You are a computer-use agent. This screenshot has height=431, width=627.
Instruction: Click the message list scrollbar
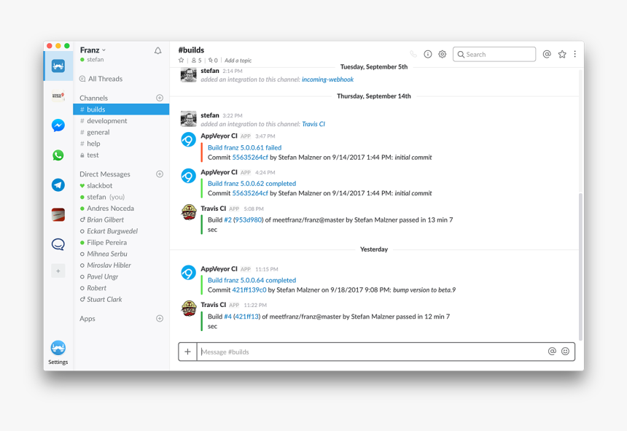point(580,266)
